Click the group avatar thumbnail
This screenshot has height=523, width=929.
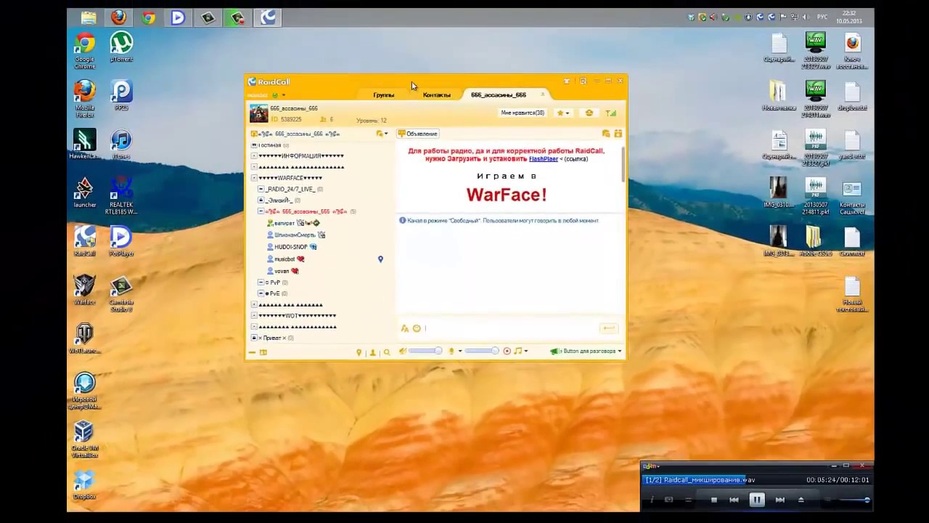point(258,113)
